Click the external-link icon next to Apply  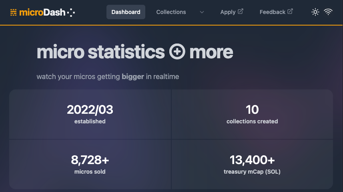241,11
